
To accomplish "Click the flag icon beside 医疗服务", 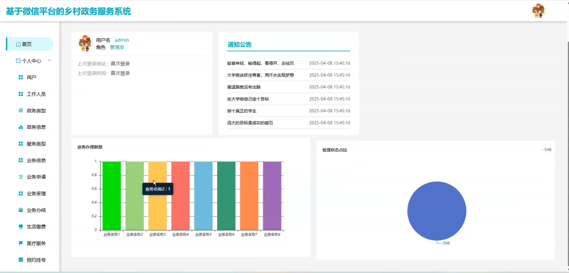I will (21, 243).
